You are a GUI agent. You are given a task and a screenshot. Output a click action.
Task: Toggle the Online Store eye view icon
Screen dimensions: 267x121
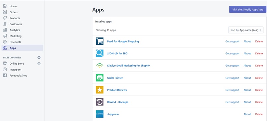(39, 63)
